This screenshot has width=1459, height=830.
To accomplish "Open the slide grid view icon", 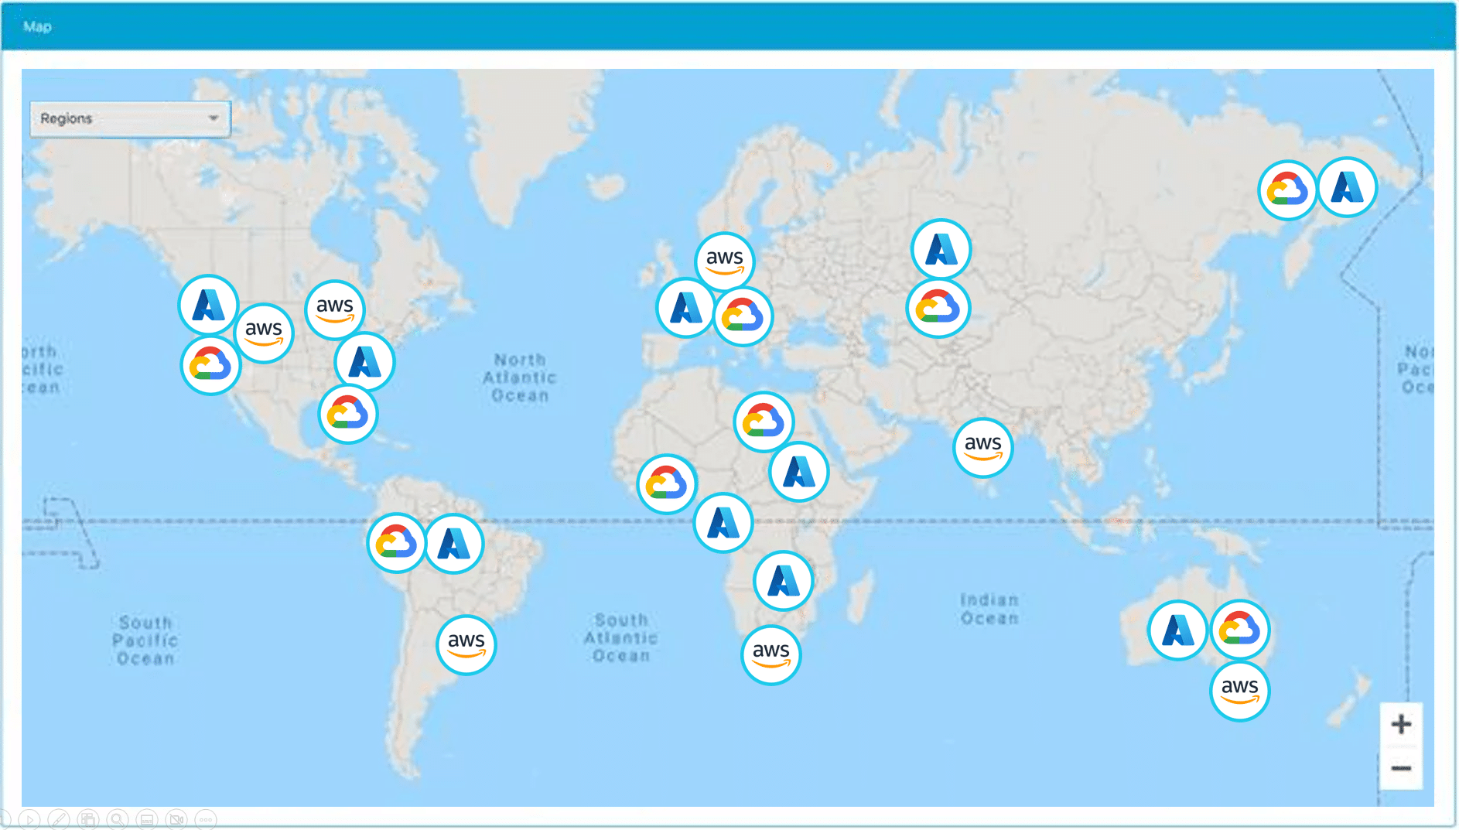I will tap(88, 818).
